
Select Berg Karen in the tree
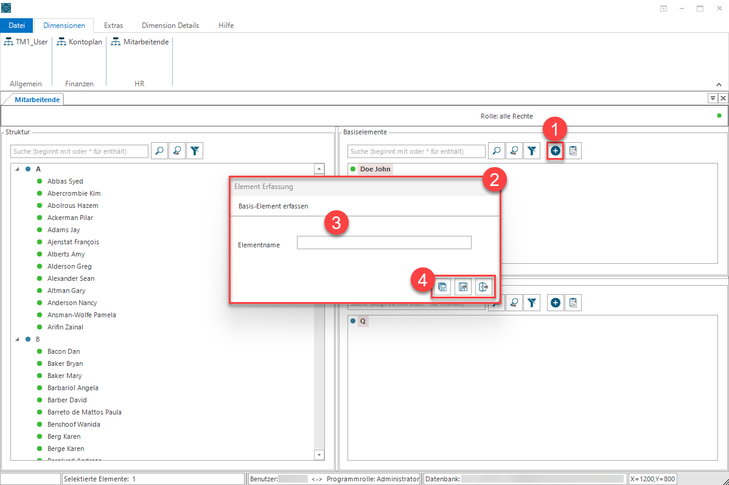[64, 436]
